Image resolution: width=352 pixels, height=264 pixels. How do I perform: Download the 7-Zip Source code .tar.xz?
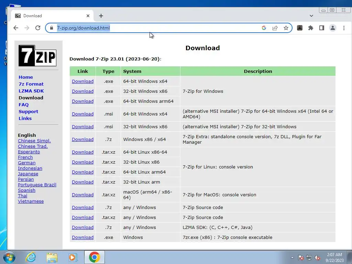click(82, 217)
